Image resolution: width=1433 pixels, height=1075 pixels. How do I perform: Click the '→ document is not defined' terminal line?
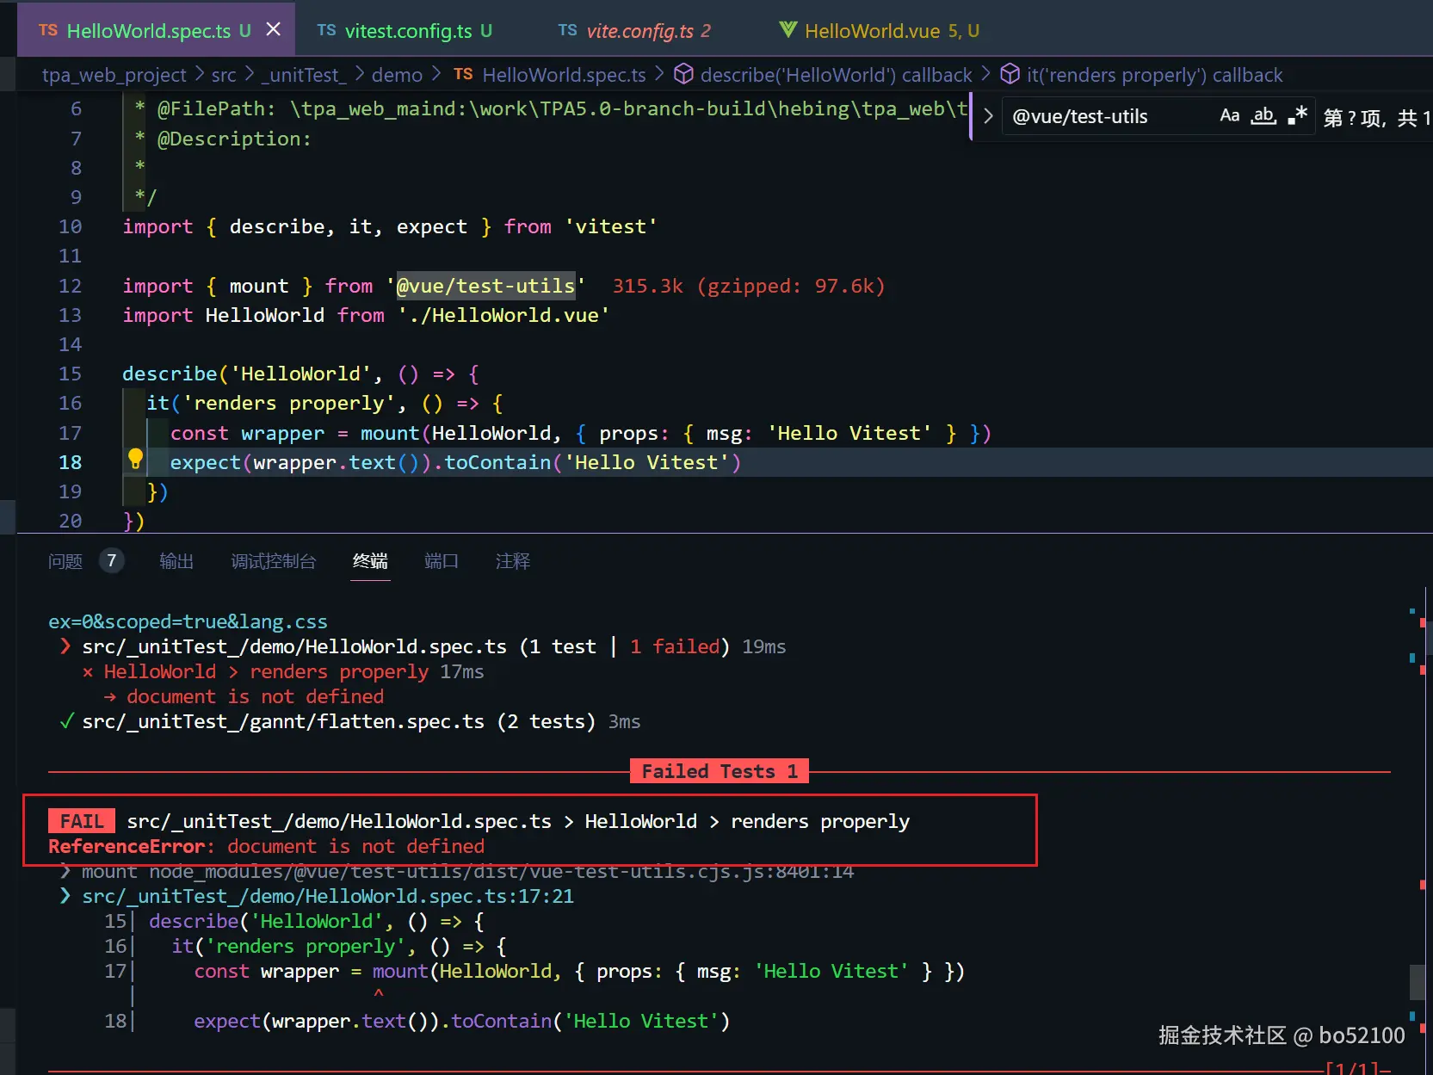244,696
